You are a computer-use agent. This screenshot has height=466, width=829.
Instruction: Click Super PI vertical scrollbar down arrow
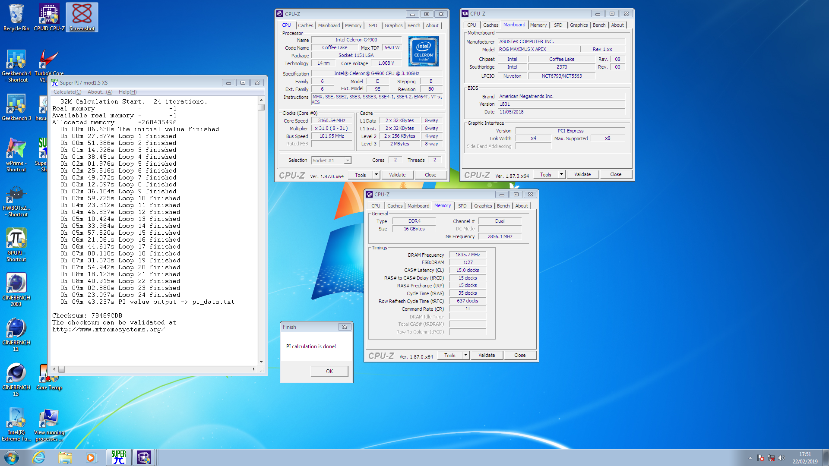pos(261,362)
